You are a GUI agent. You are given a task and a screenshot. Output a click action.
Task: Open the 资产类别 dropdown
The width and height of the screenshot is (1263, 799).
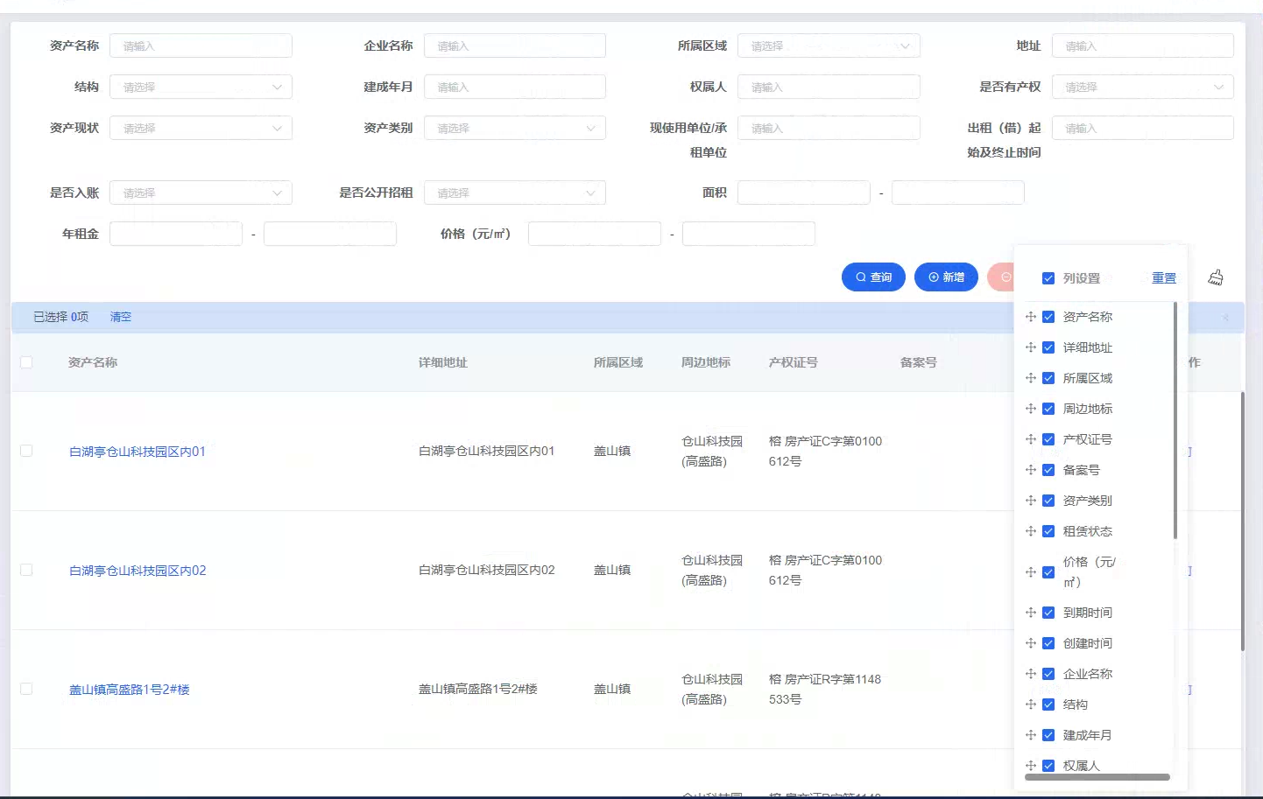pos(515,128)
